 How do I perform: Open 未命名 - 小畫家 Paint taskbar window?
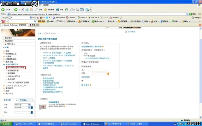137,124
